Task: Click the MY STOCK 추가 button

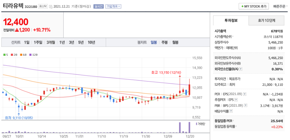Action: click(x=254, y=7)
